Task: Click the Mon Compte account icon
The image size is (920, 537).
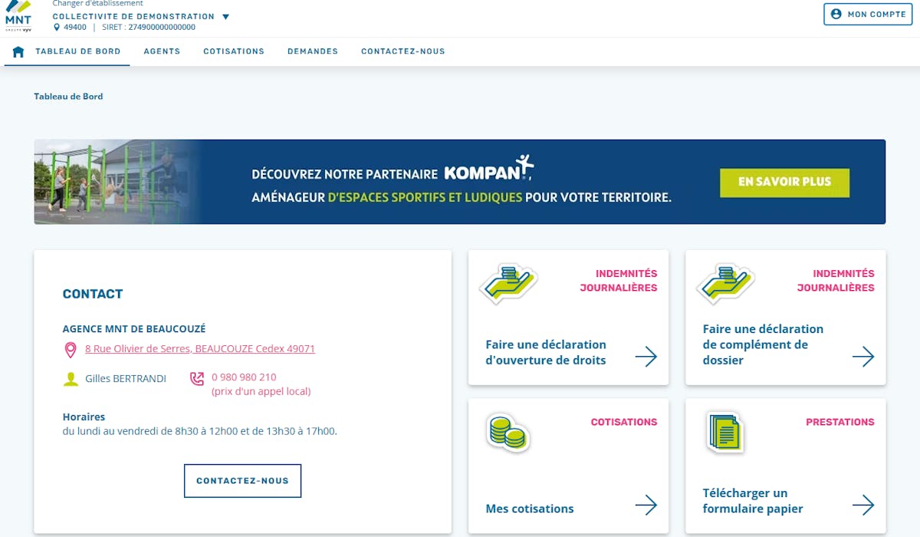Action: coord(834,13)
